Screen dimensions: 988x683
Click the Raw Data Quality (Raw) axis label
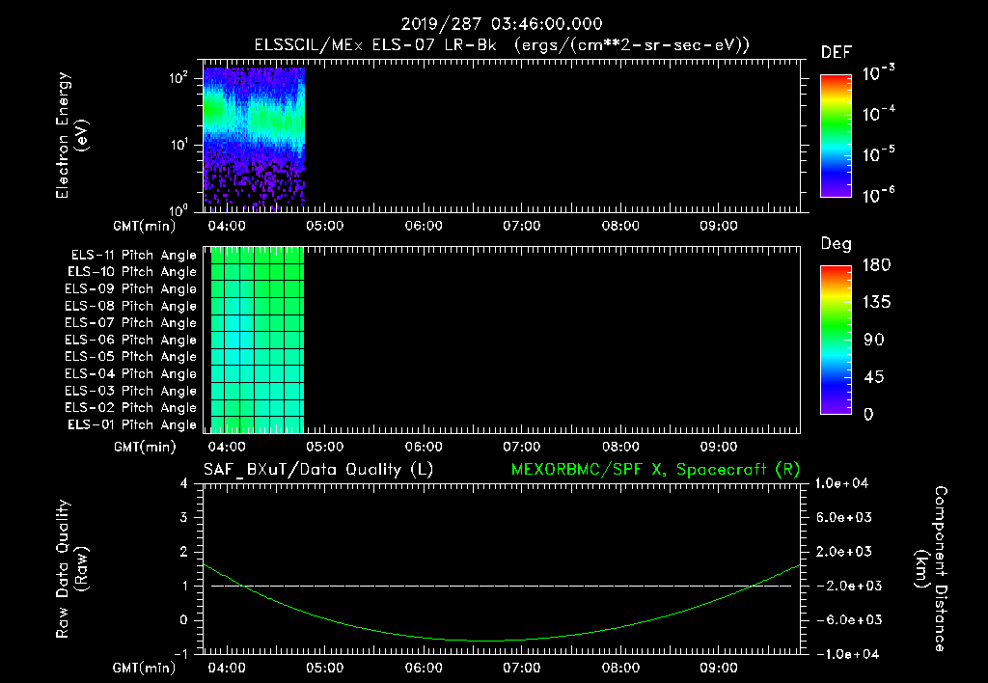(71, 569)
